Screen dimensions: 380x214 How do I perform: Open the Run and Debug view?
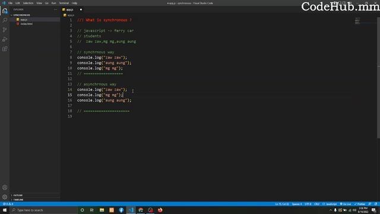(x=5, y=39)
